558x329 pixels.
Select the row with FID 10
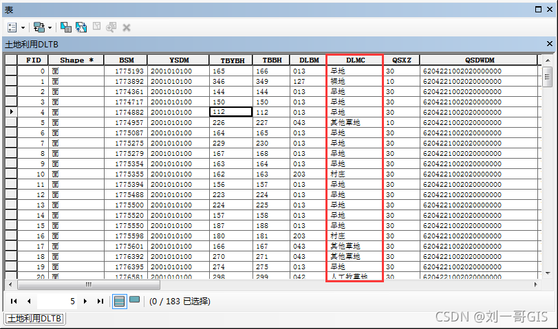pos(11,174)
